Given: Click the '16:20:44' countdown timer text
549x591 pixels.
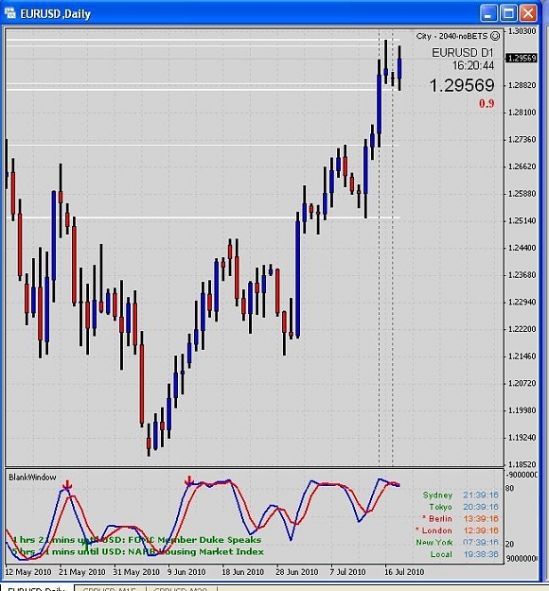Looking at the screenshot, I should 473,65.
